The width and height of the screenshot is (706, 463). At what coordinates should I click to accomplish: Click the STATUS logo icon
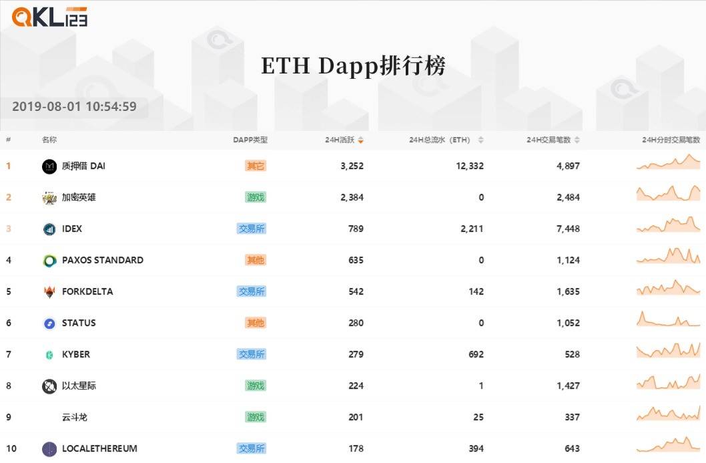coord(49,323)
